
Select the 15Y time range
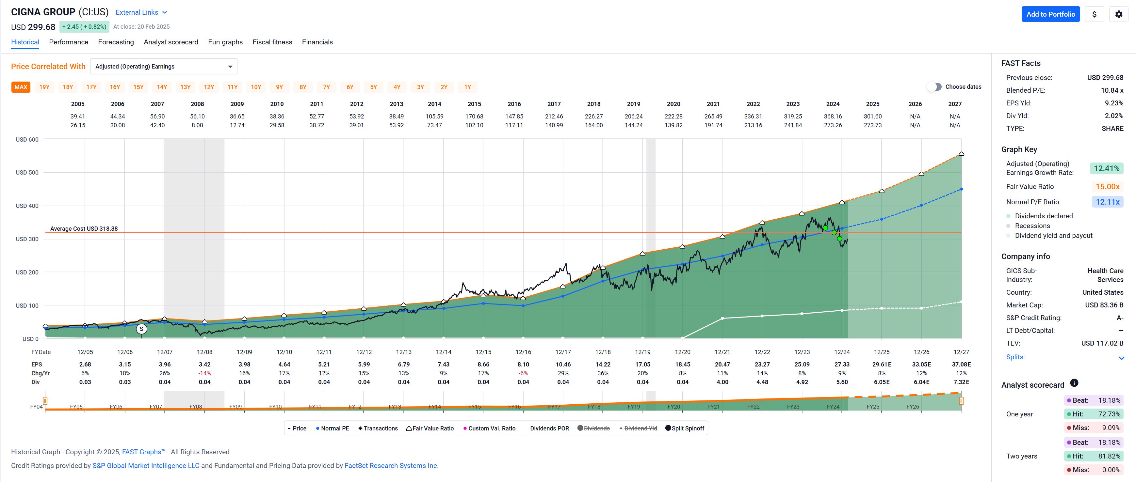tap(138, 87)
